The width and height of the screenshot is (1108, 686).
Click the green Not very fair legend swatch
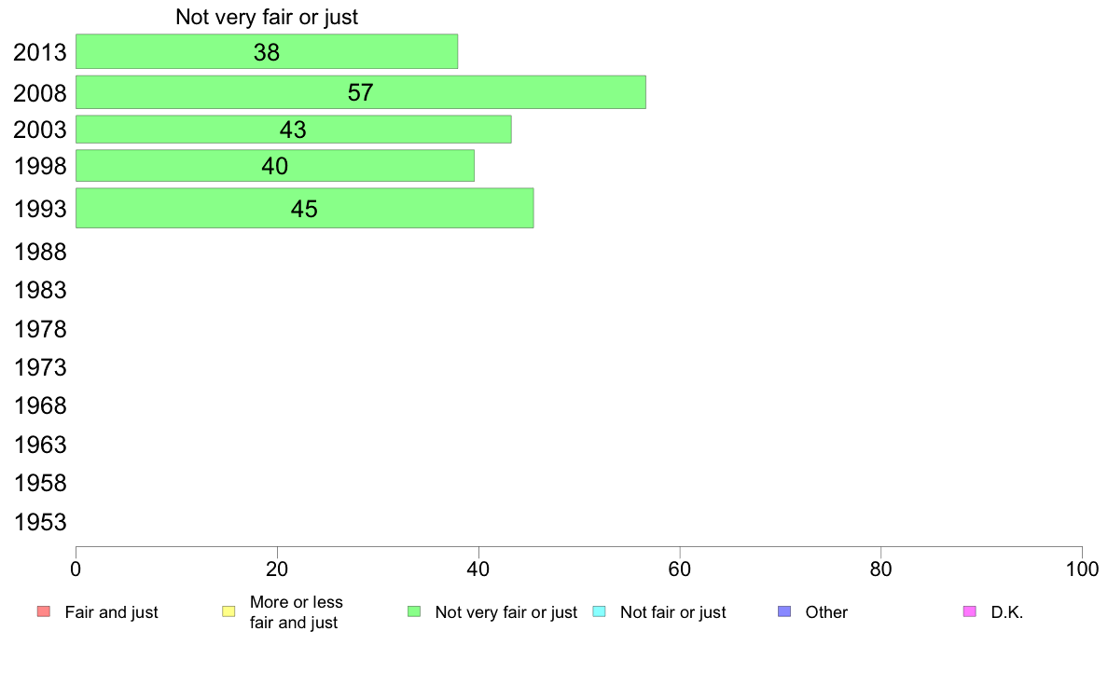414,611
